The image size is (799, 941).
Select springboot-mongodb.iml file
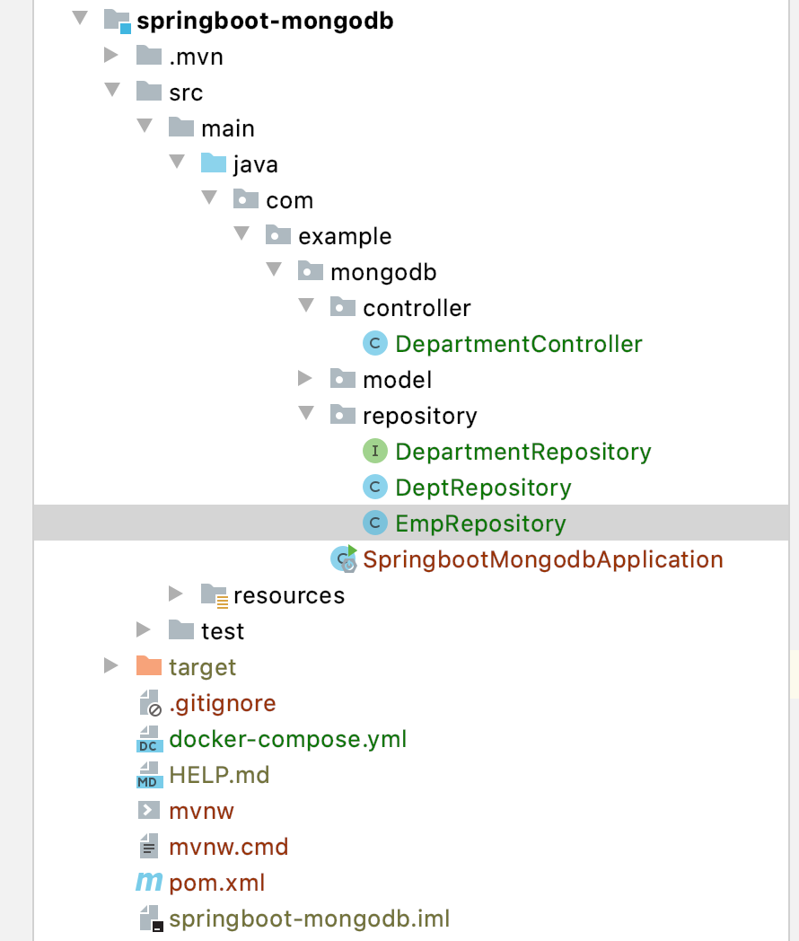point(309,919)
